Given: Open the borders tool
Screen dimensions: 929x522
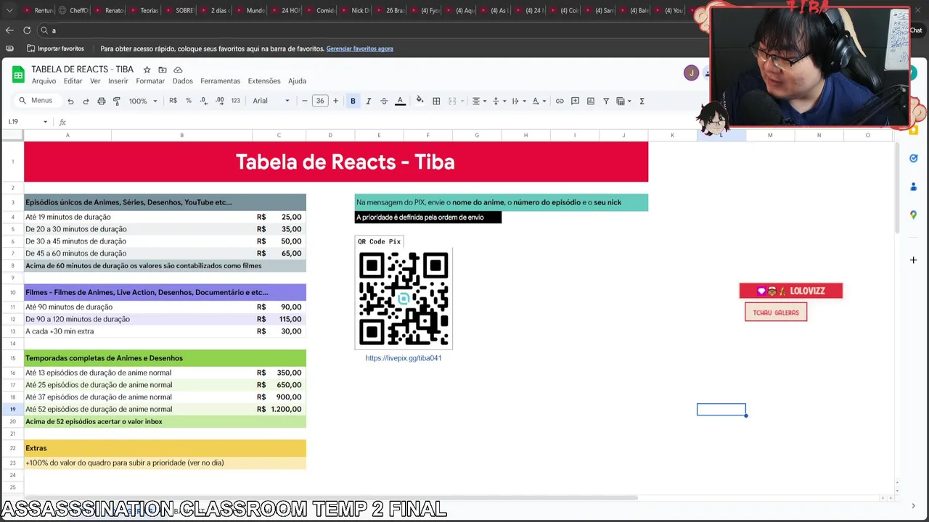Looking at the screenshot, I should click(436, 101).
